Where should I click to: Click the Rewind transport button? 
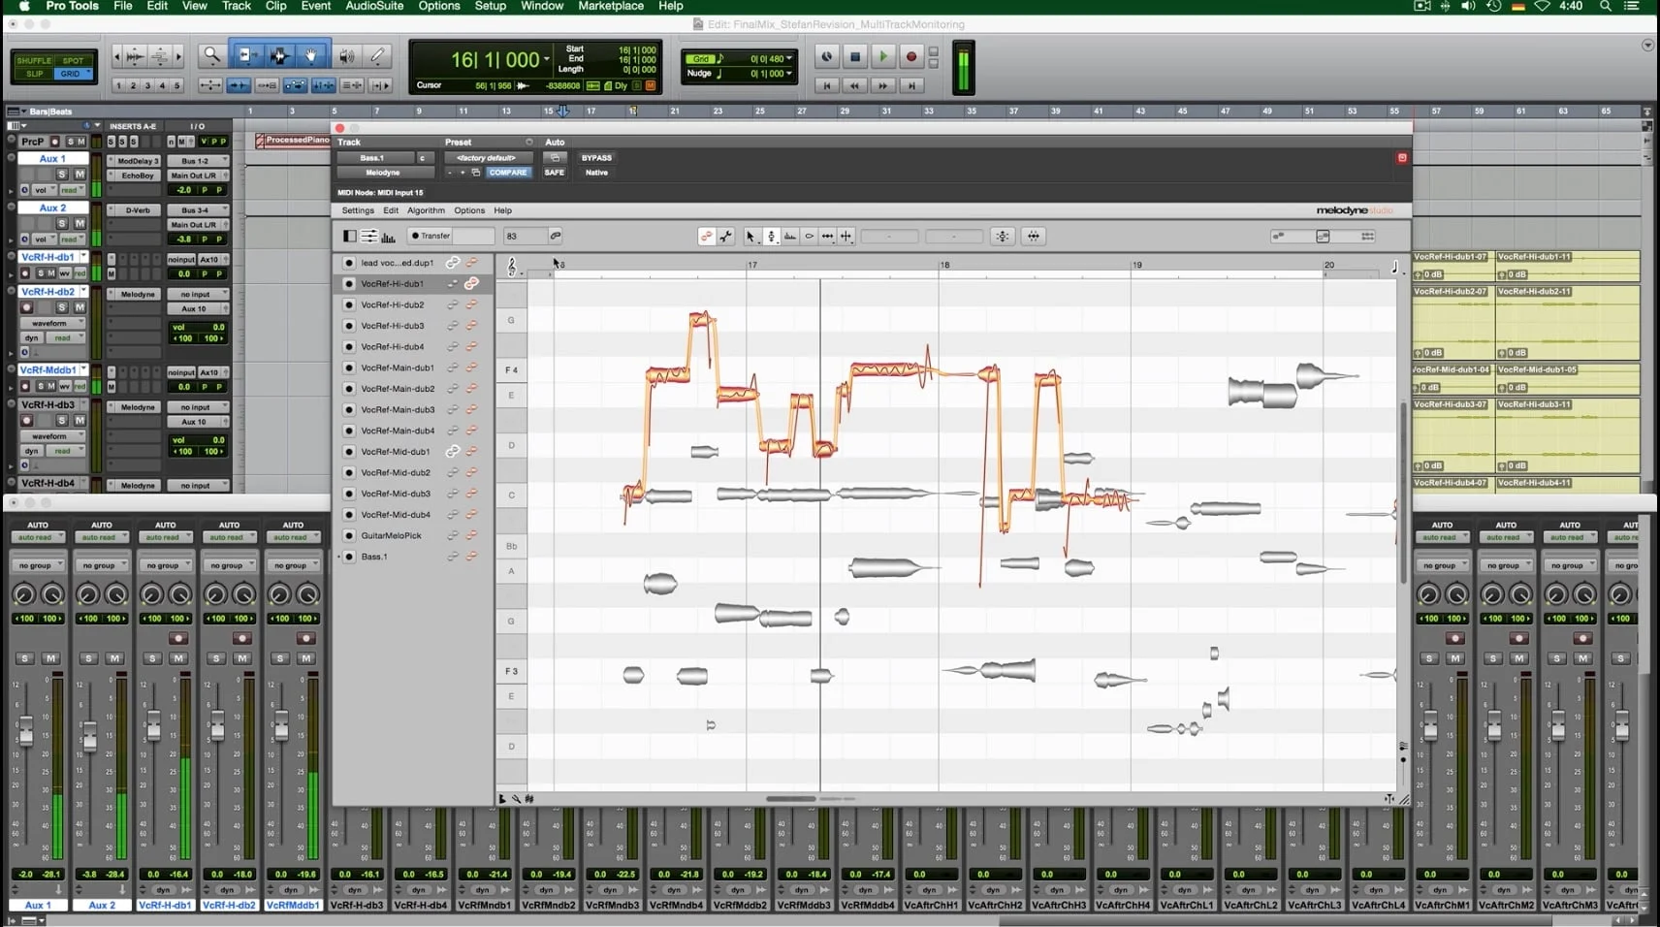coord(855,85)
